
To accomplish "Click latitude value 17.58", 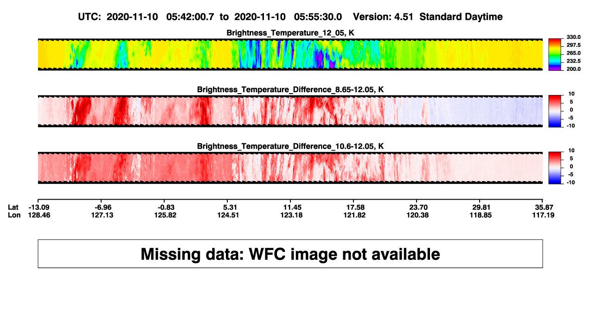I will point(356,207).
